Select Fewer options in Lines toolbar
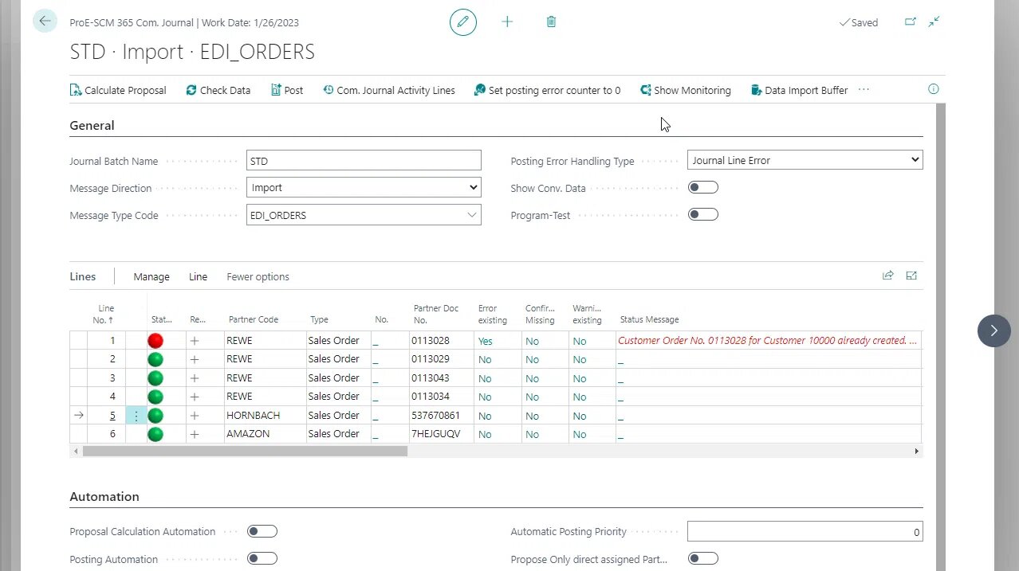The width and height of the screenshot is (1019, 571). coord(258,277)
